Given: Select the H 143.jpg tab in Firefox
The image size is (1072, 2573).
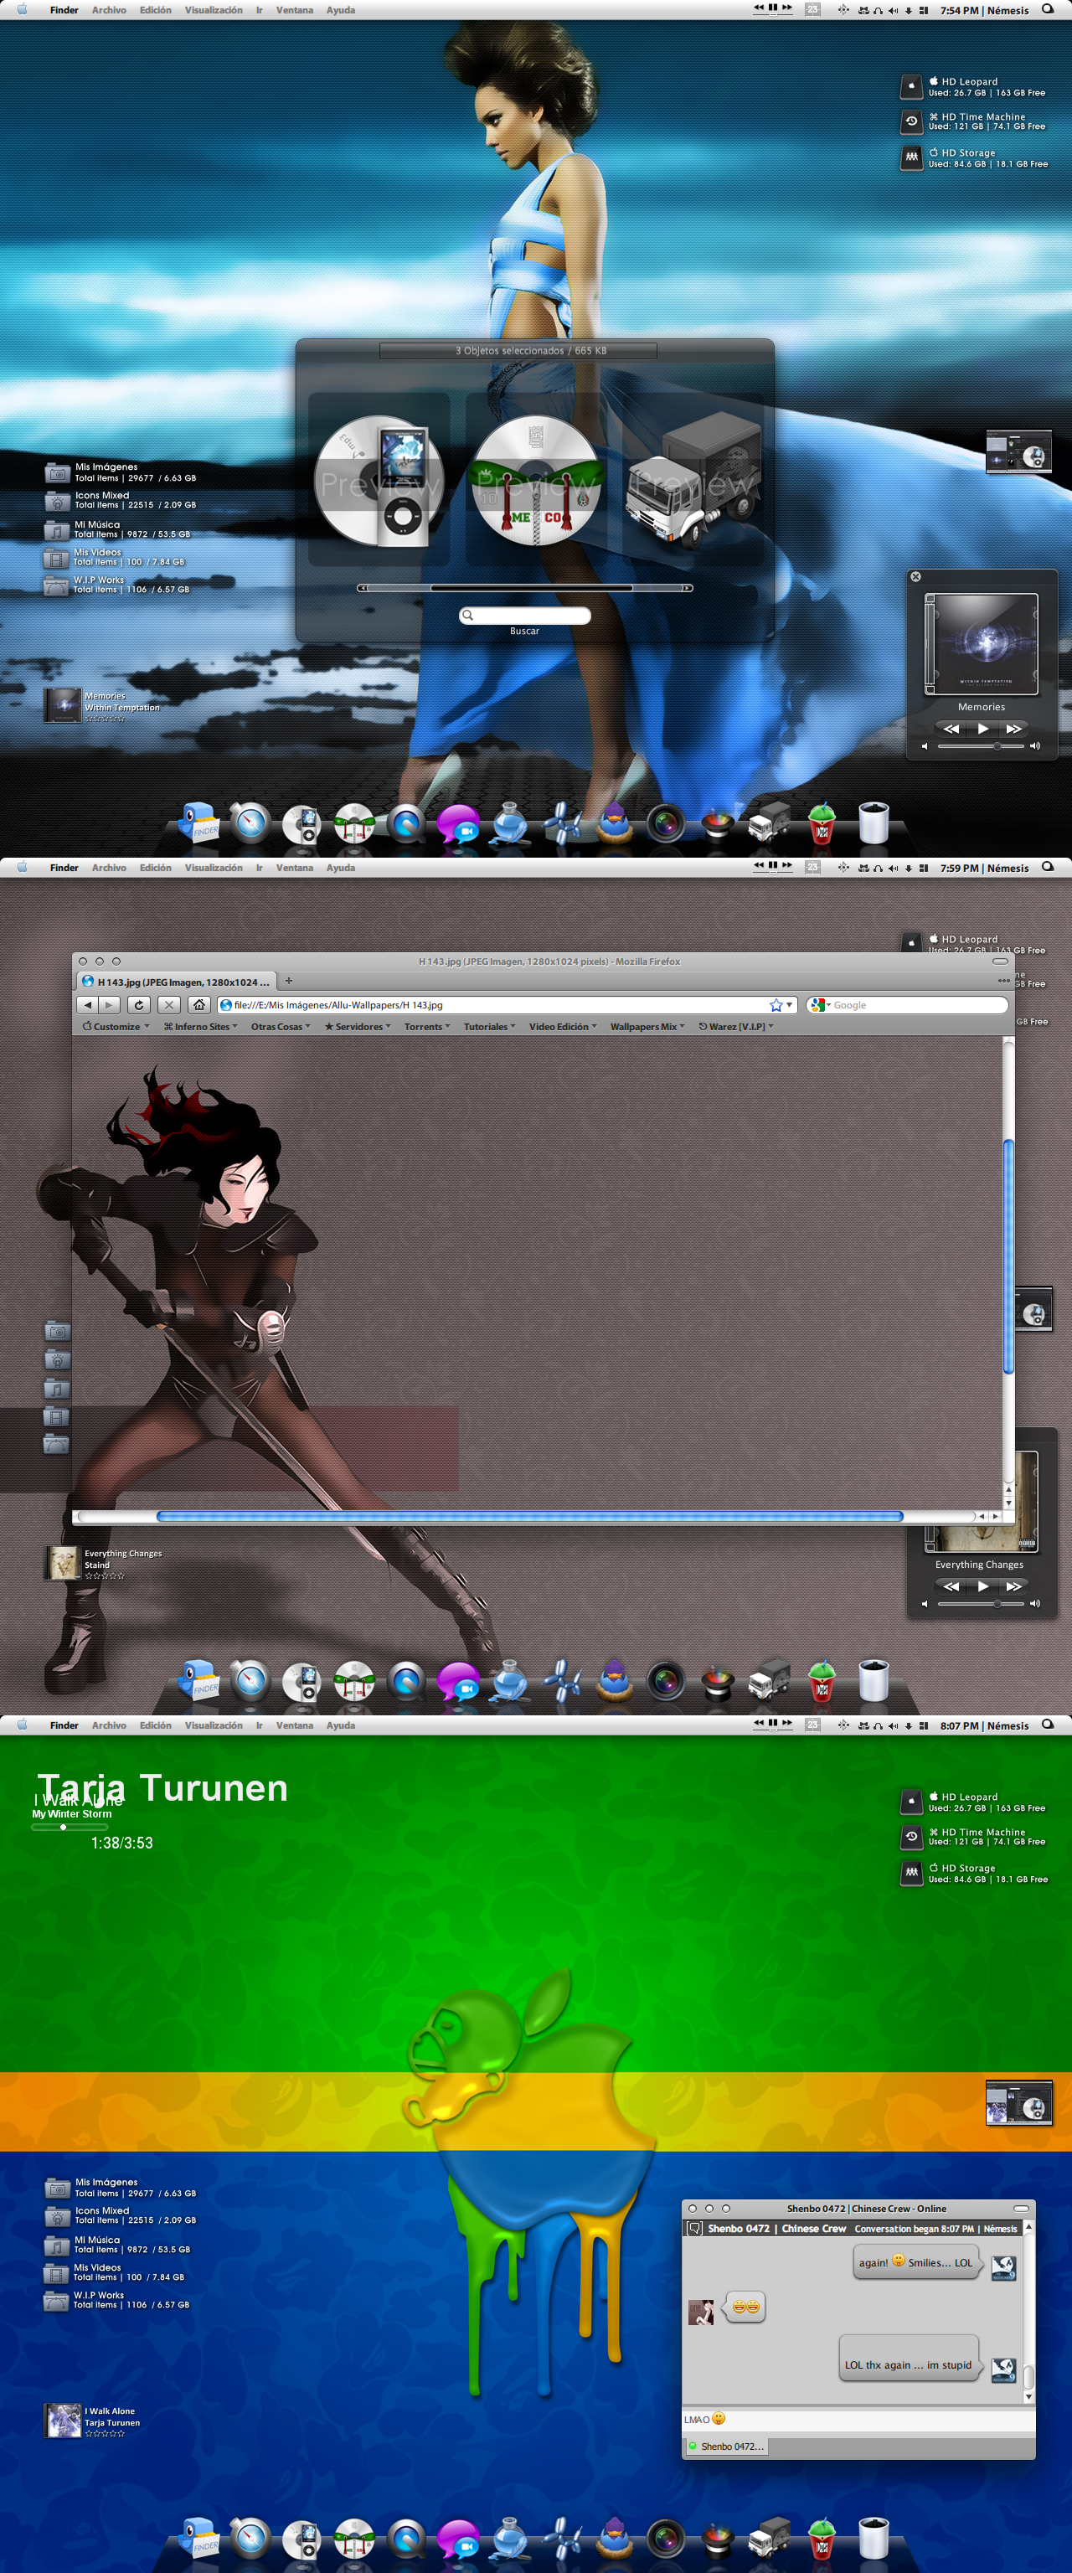Looking at the screenshot, I should 176,982.
